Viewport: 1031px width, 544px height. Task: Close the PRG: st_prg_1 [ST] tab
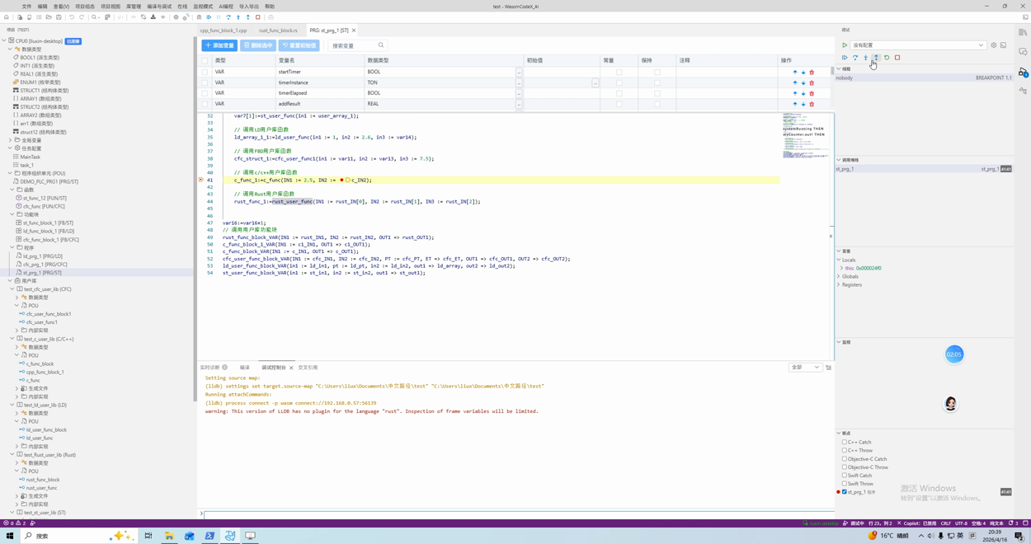[x=354, y=30]
